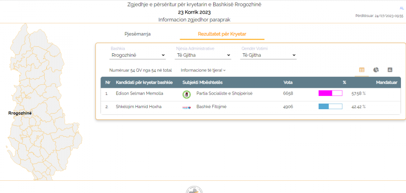This screenshot has height=193, width=406.
Task: Click the Partia Socialiste party logo
Action: (x=186, y=94)
